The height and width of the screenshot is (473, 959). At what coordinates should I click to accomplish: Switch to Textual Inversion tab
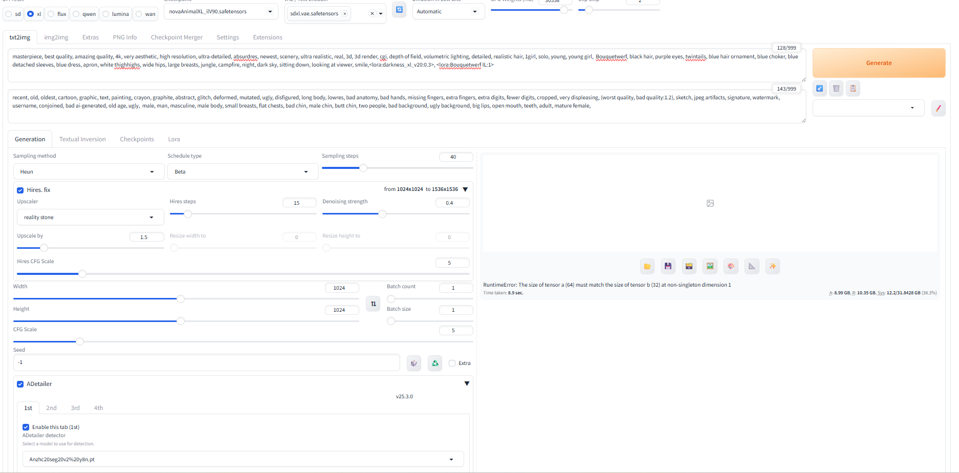[x=82, y=139]
